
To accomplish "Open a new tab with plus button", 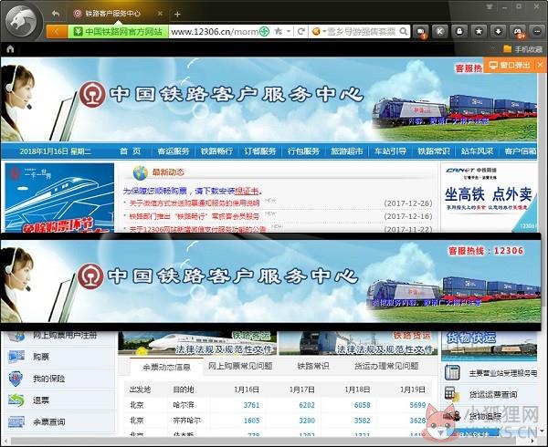I will click(x=177, y=15).
